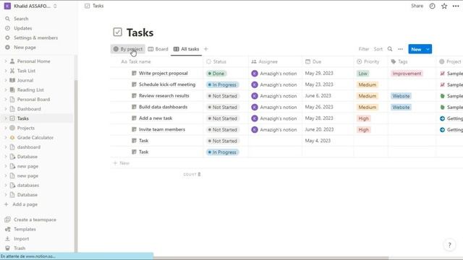
Task: Open the Projects page icon in sidebar
Action: click(x=12, y=128)
